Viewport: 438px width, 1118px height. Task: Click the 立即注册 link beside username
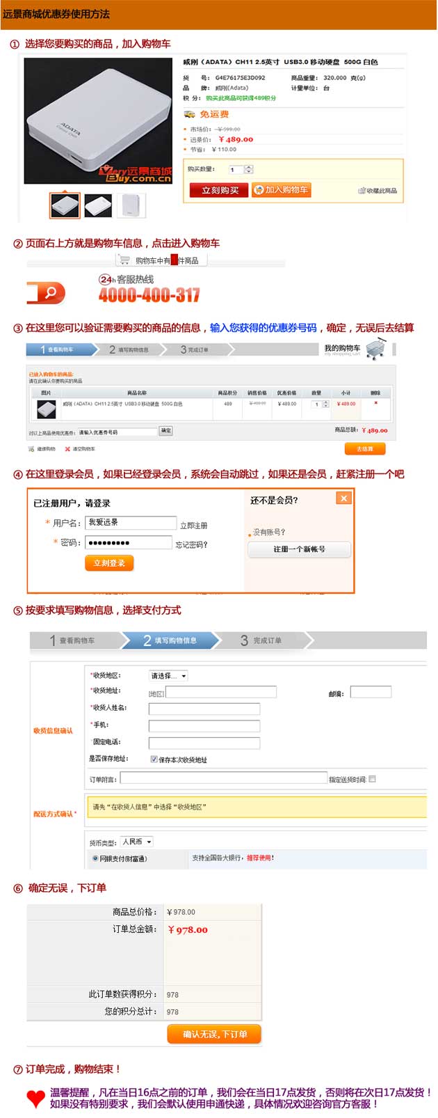point(194,526)
